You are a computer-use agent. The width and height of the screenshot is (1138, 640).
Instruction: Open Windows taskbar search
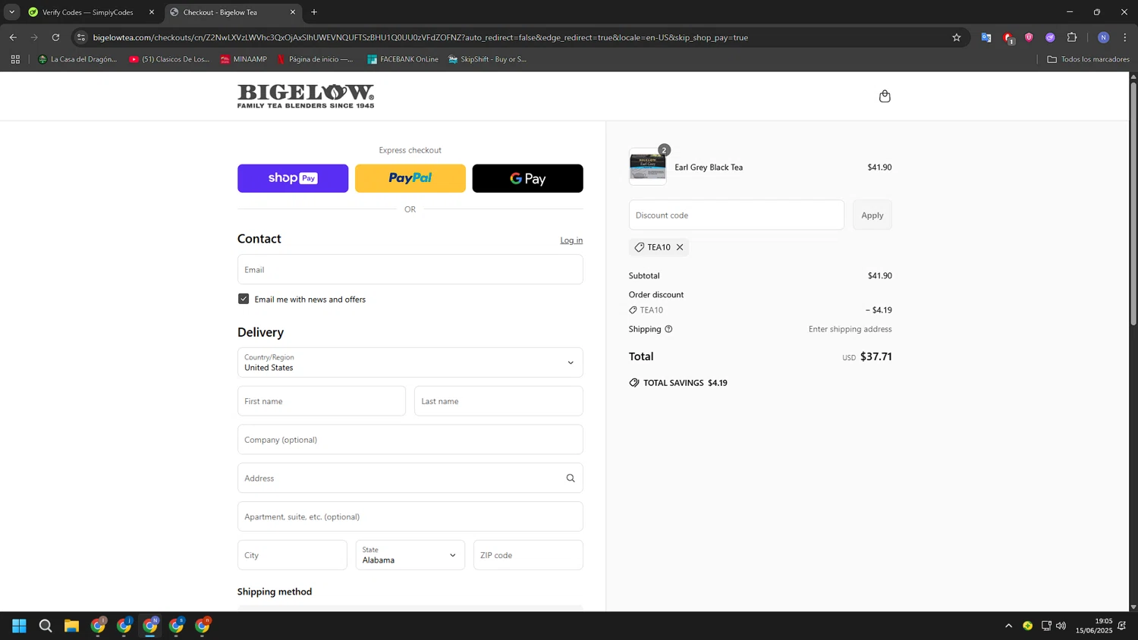[x=46, y=626]
